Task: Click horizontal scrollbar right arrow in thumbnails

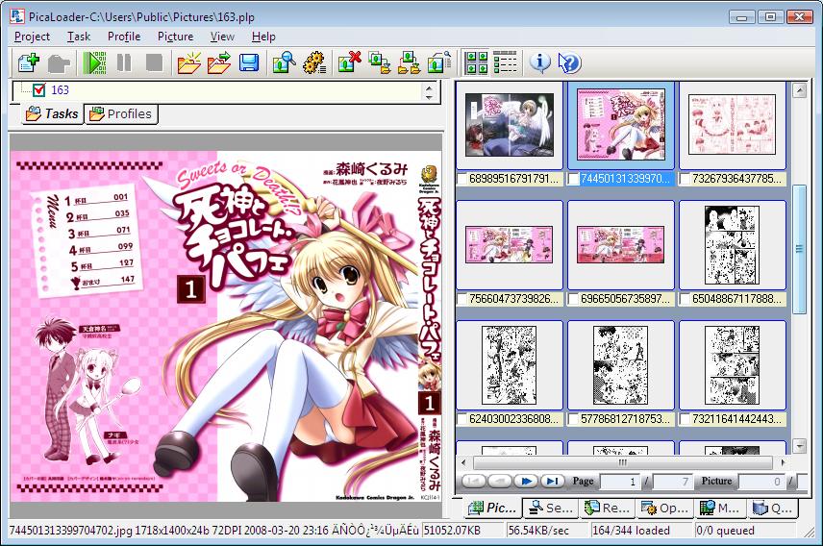Action: 783,462
